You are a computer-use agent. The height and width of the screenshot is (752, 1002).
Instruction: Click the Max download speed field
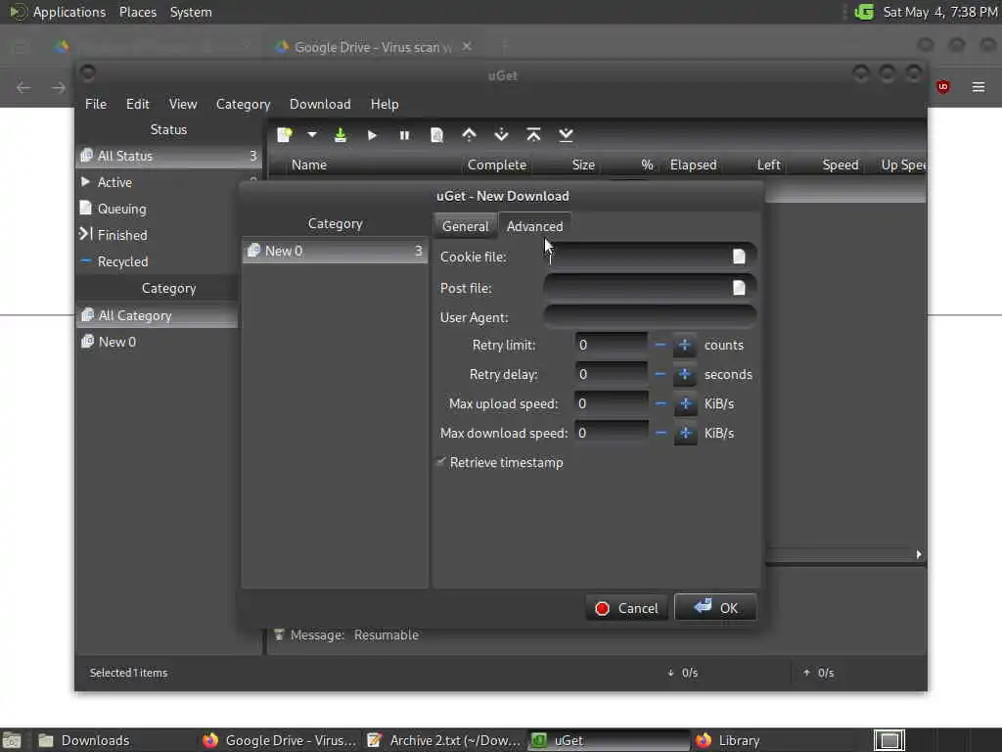(x=611, y=433)
